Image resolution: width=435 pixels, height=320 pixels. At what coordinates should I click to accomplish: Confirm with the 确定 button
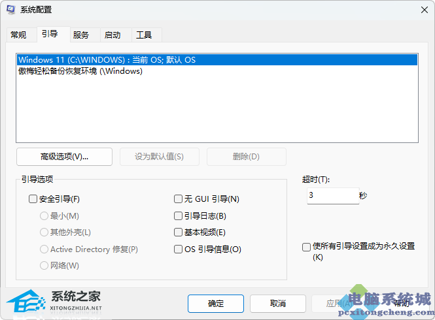pyautogui.click(x=216, y=304)
